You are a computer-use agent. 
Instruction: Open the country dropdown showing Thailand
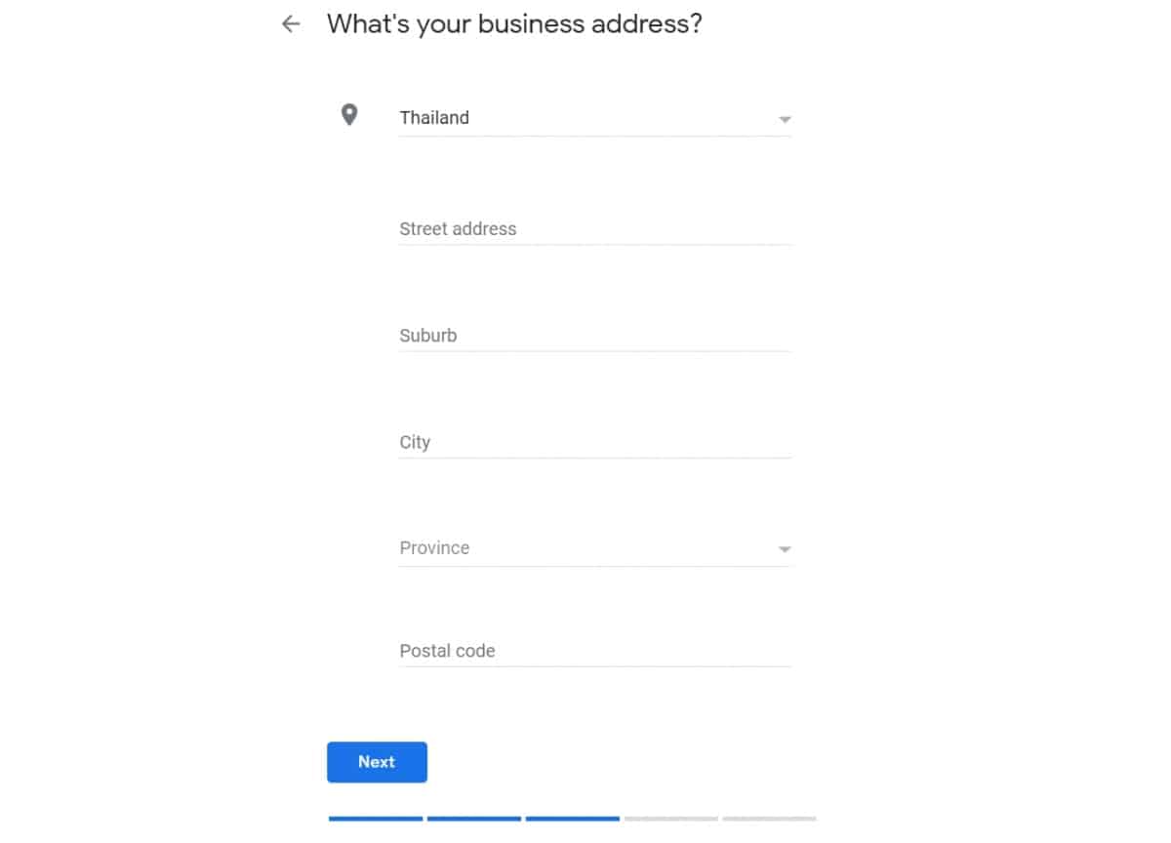pos(595,118)
